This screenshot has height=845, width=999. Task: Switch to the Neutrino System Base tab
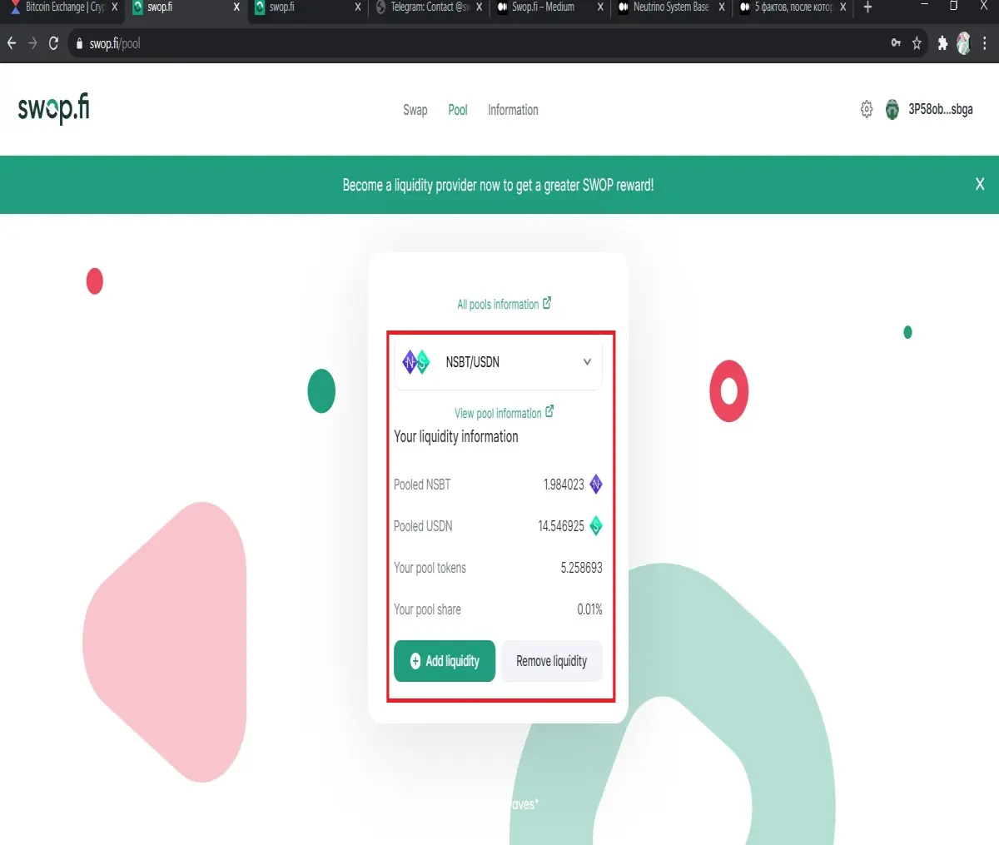point(671,7)
